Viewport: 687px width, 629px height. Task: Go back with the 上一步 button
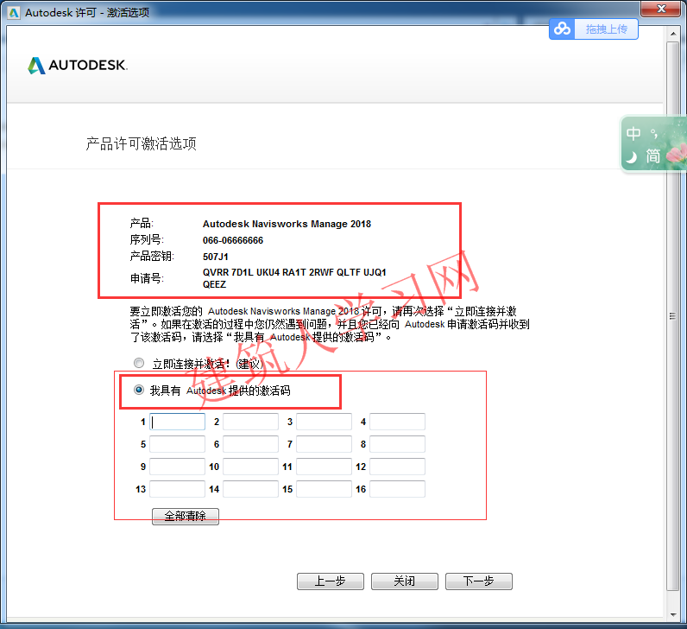[x=331, y=581]
